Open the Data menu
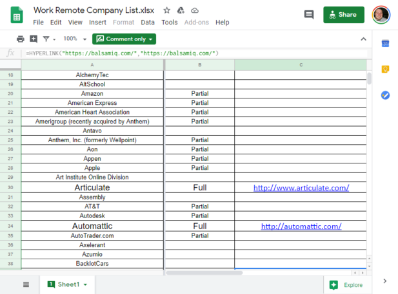This screenshot has width=398, height=294. point(148,22)
